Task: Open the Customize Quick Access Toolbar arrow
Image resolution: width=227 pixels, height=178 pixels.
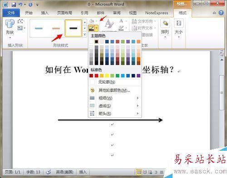Action: (x=37, y=5)
